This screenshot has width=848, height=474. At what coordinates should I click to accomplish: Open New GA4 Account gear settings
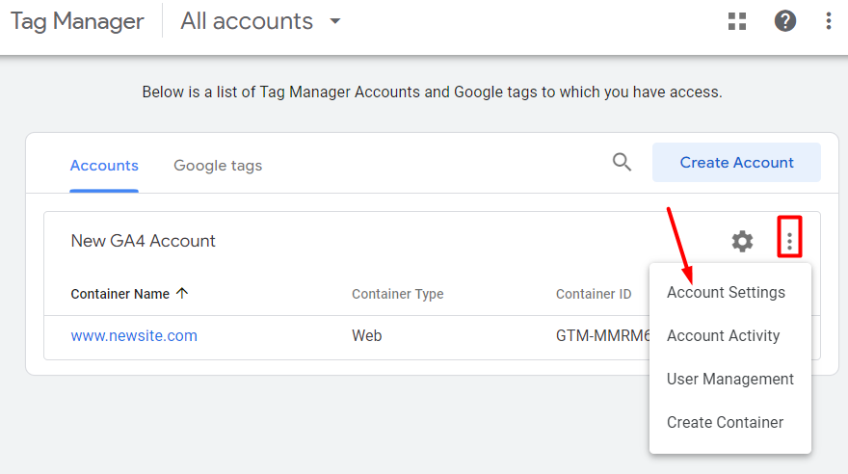click(x=742, y=241)
